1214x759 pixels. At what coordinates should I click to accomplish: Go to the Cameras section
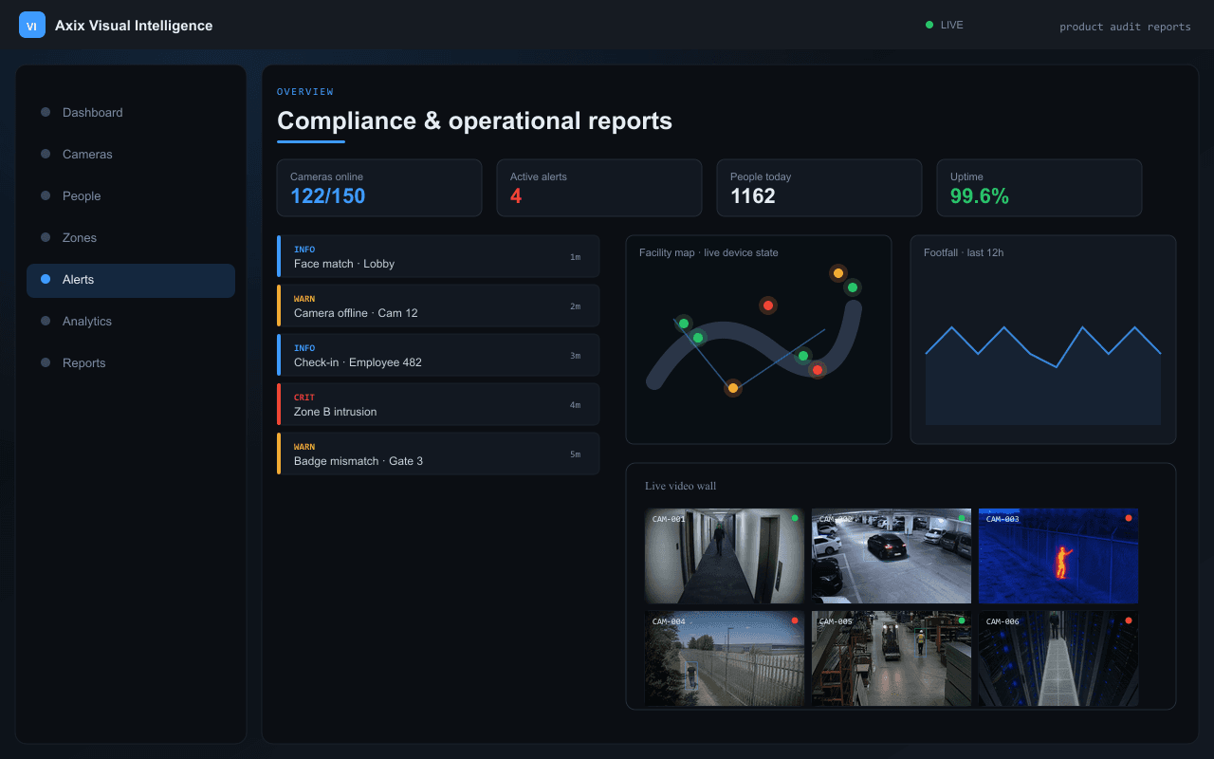[131, 154]
